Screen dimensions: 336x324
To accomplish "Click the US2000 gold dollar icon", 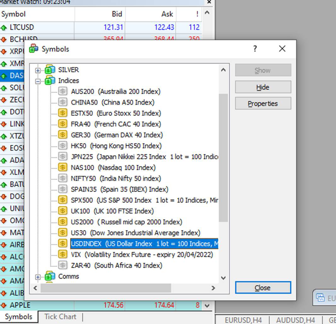I will pos(63,222).
